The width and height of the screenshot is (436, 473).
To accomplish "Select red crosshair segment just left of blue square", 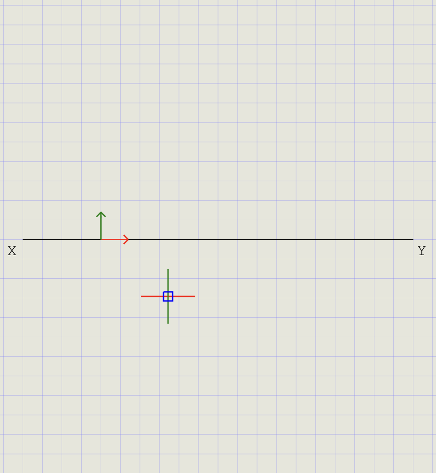I will coord(153,296).
